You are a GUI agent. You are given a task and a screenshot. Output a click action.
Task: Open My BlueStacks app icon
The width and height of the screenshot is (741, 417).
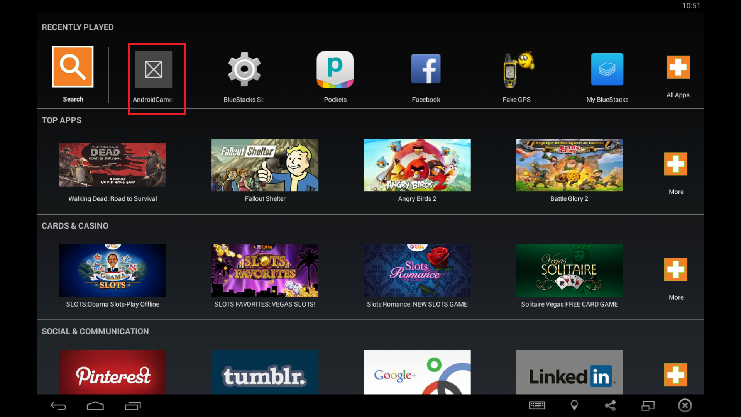[x=607, y=69]
